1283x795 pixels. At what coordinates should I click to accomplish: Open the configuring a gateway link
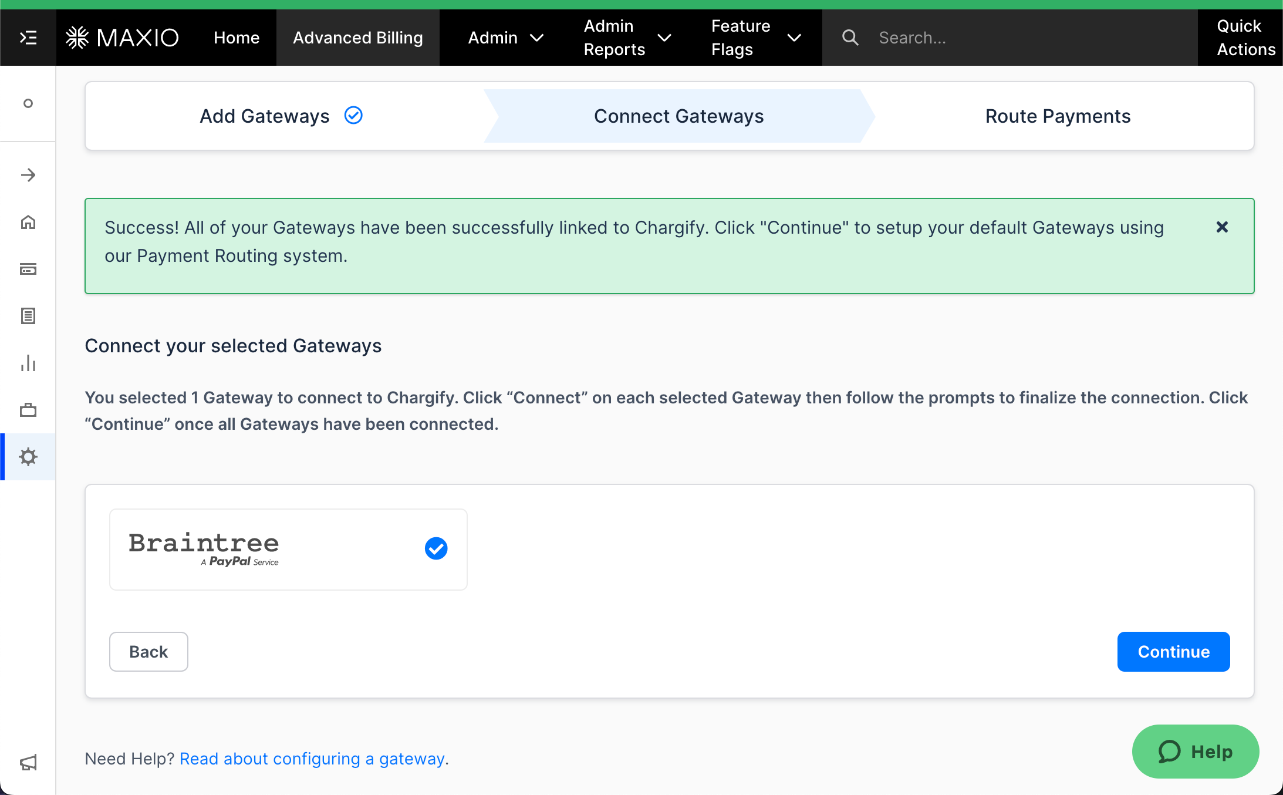(312, 759)
